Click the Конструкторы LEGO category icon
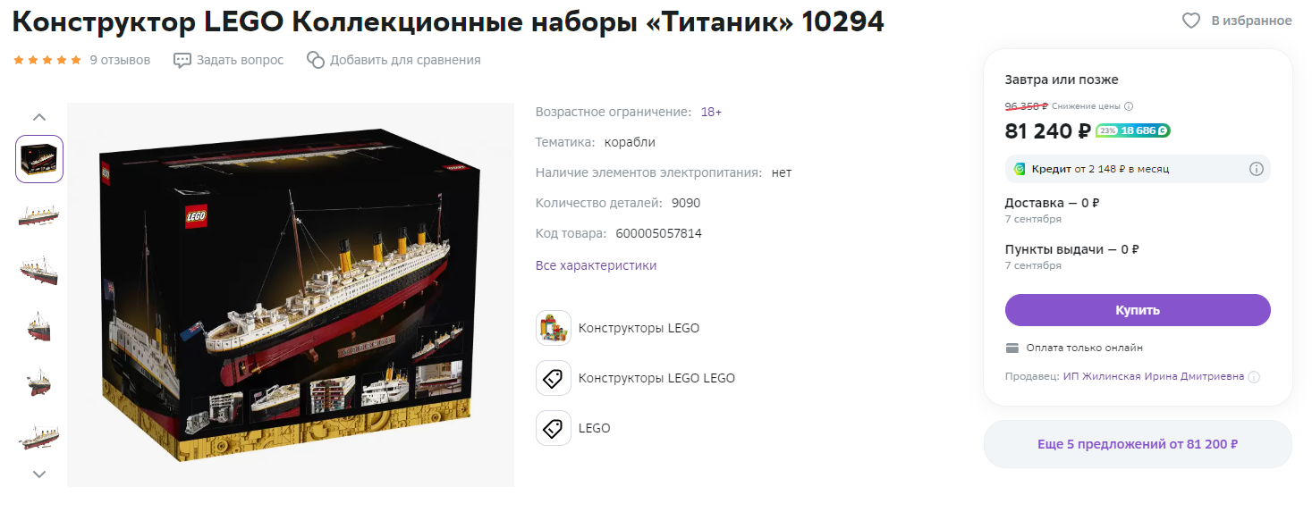Viewport: 1312px width, 512px height. (553, 328)
